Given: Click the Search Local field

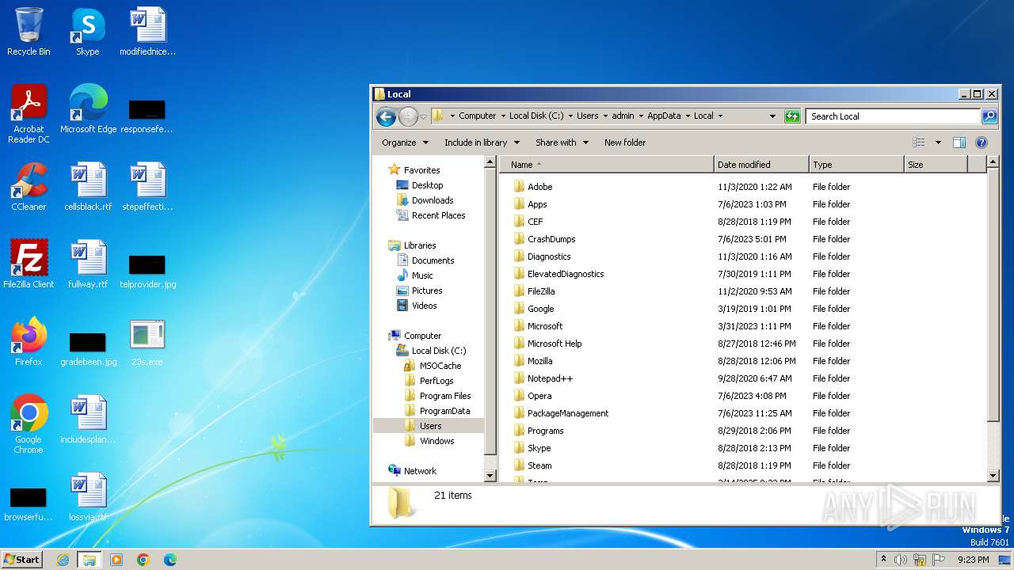Looking at the screenshot, I should click(x=894, y=116).
